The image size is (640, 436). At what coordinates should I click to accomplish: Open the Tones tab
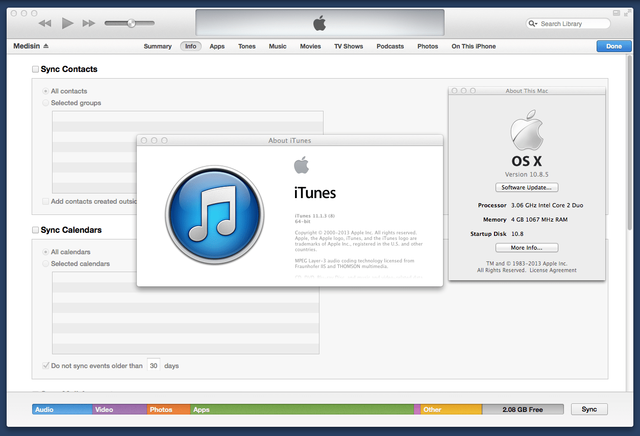(247, 46)
